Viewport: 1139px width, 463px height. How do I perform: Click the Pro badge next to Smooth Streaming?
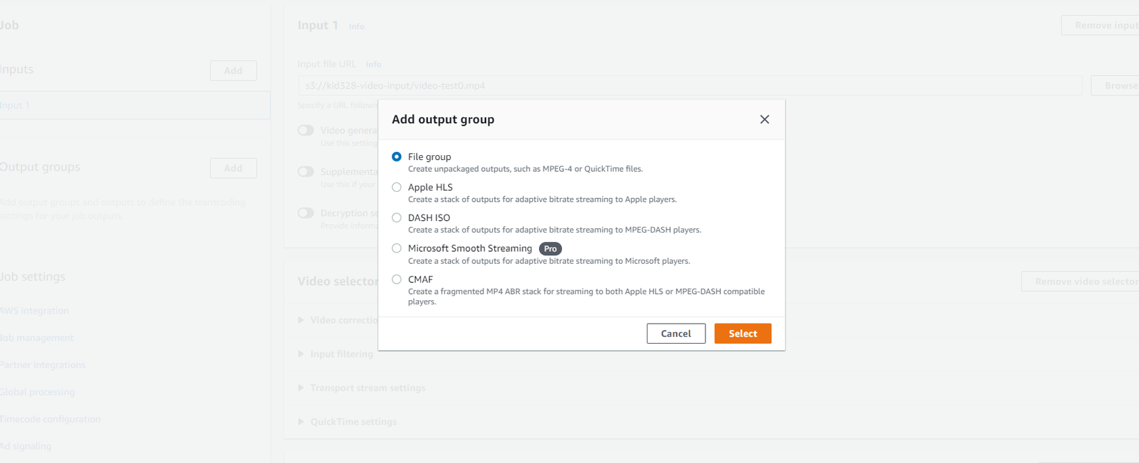550,249
